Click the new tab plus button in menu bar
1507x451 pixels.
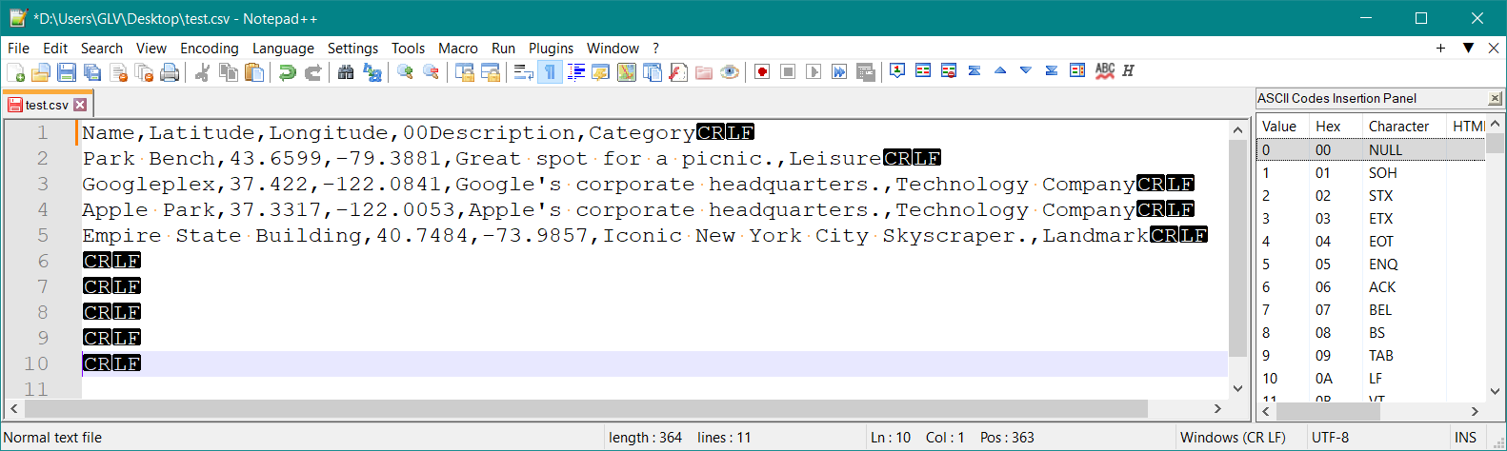click(x=1440, y=48)
